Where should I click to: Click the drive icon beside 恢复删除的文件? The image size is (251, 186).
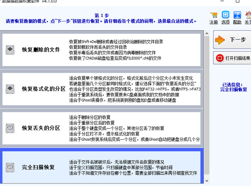pyautogui.click(x=10, y=50)
